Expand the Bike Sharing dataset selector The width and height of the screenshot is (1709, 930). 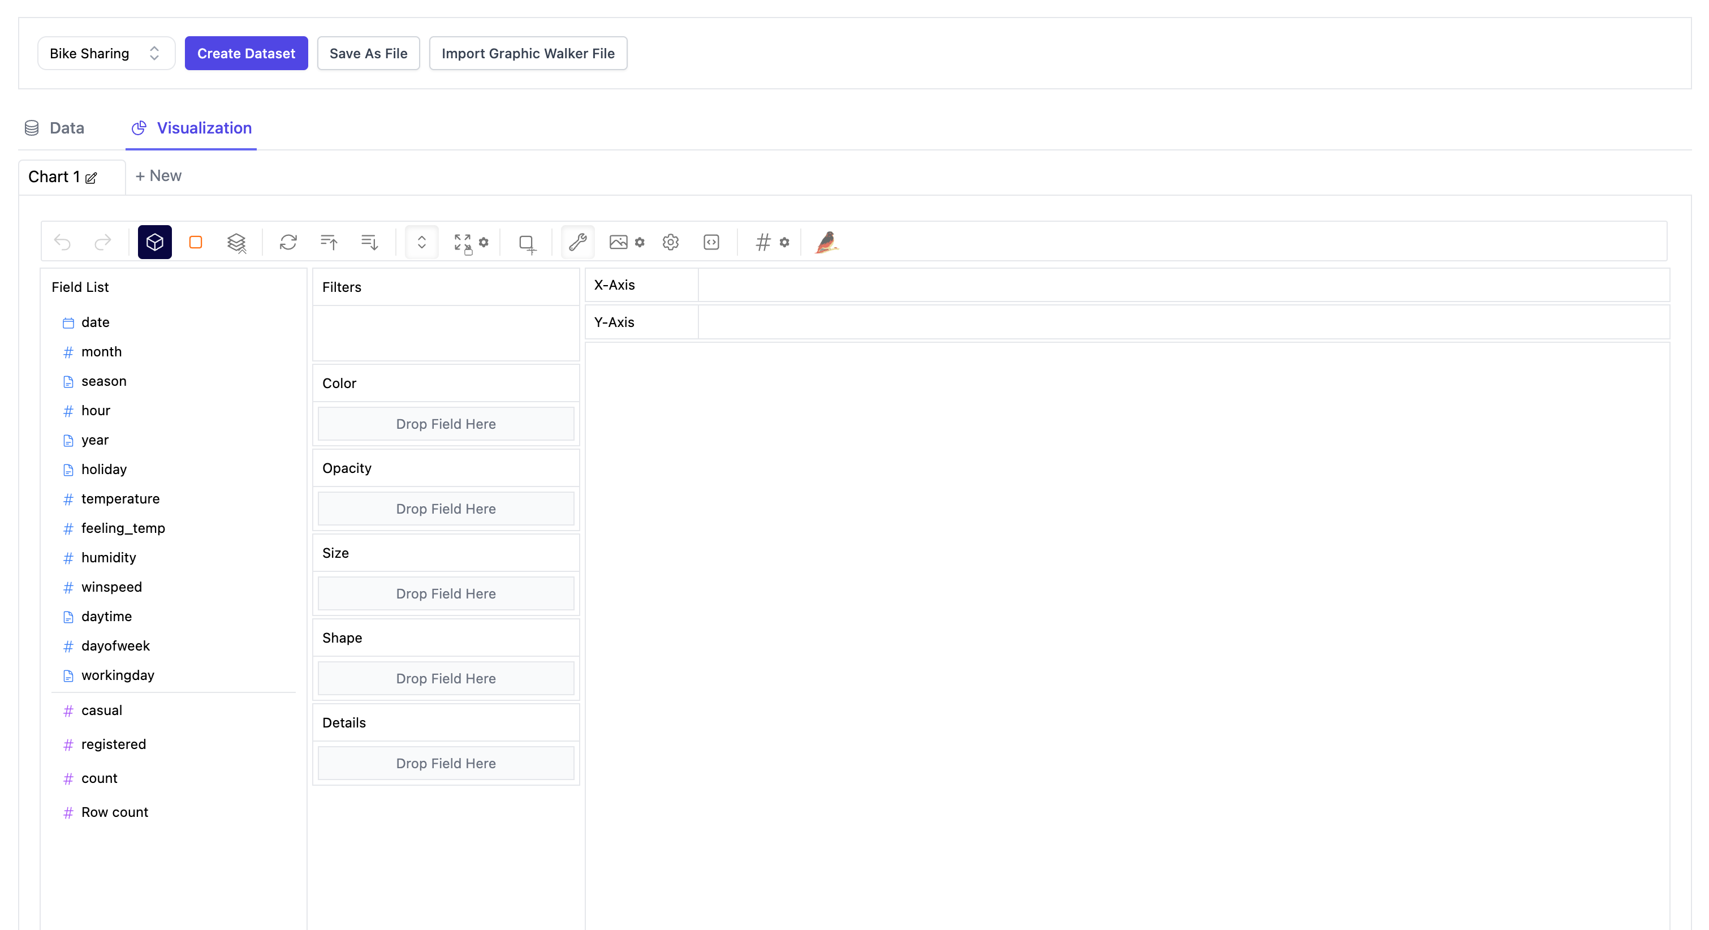point(106,53)
